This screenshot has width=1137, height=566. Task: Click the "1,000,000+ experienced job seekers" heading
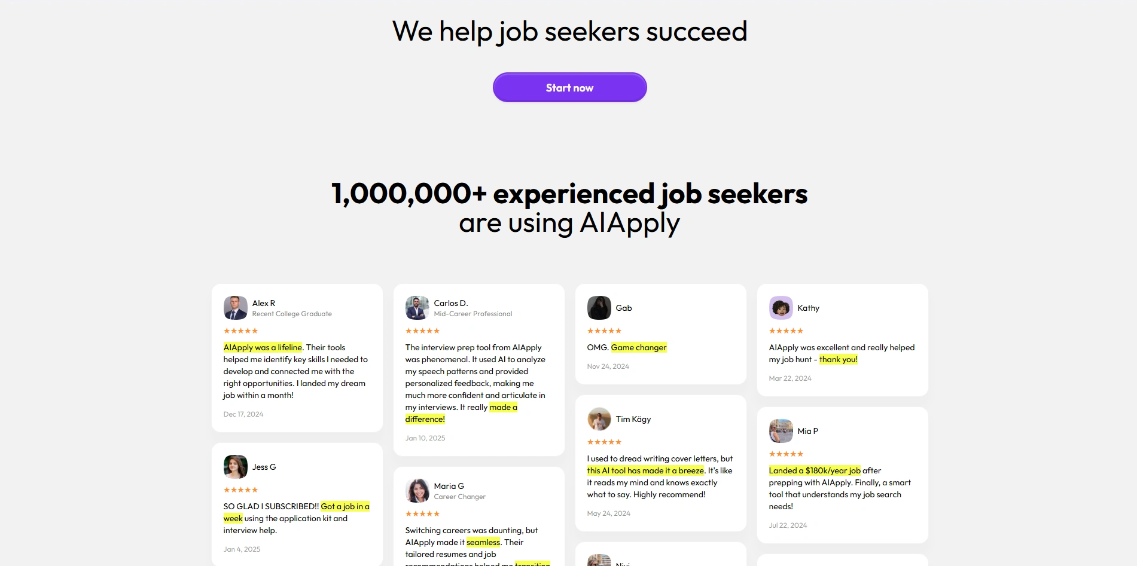[569, 194]
